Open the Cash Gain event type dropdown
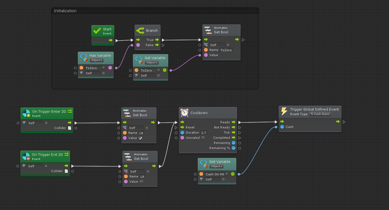The image size is (389, 210). click(320, 114)
